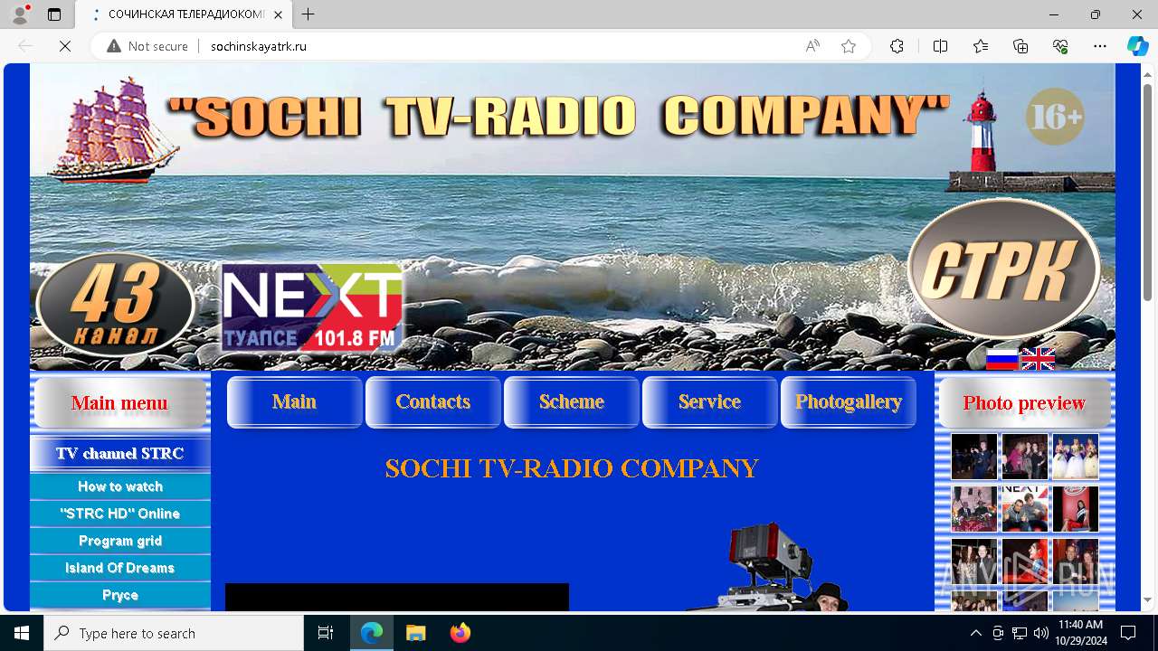
Task: Open second-row NEXT preview thumbnail
Action: pos(1024,508)
